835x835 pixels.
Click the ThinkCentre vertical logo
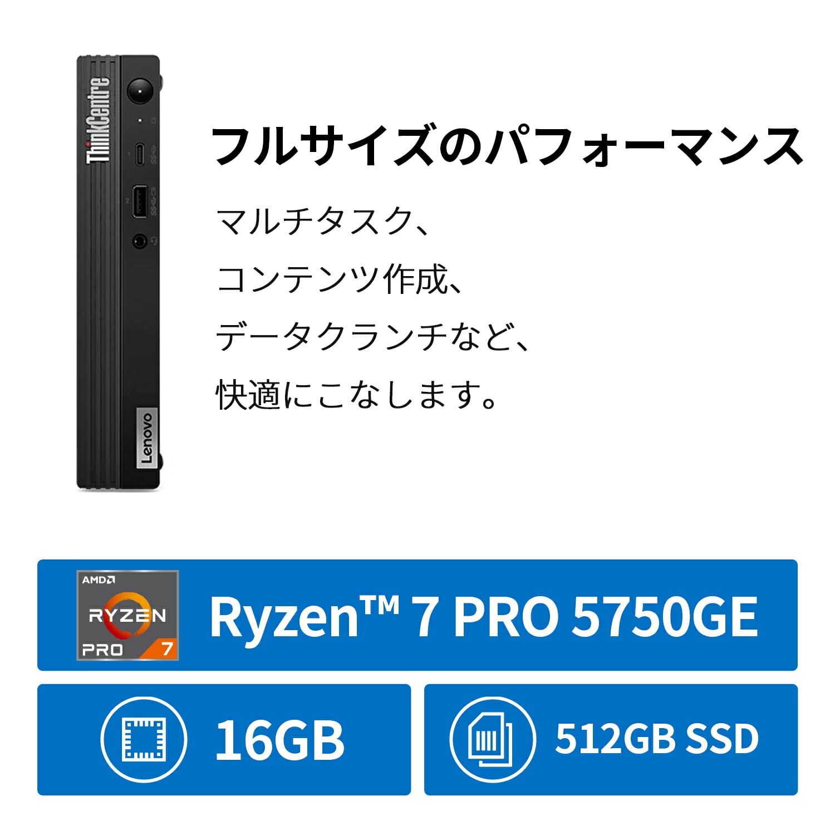point(98,119)
